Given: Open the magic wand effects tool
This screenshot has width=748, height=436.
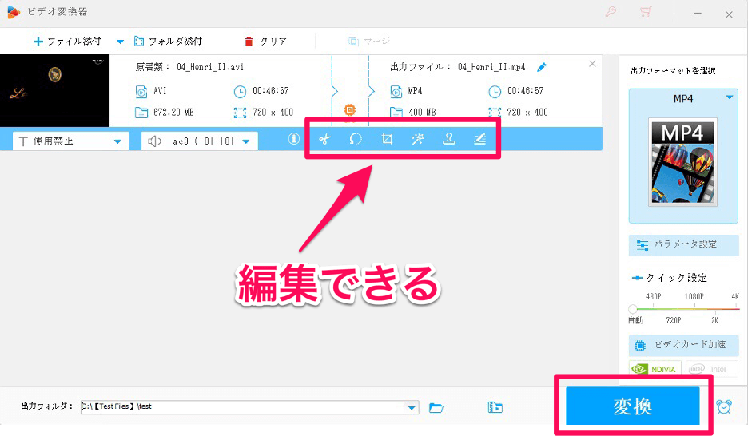Looking at the screenshot, I should [x=417, y=139].
